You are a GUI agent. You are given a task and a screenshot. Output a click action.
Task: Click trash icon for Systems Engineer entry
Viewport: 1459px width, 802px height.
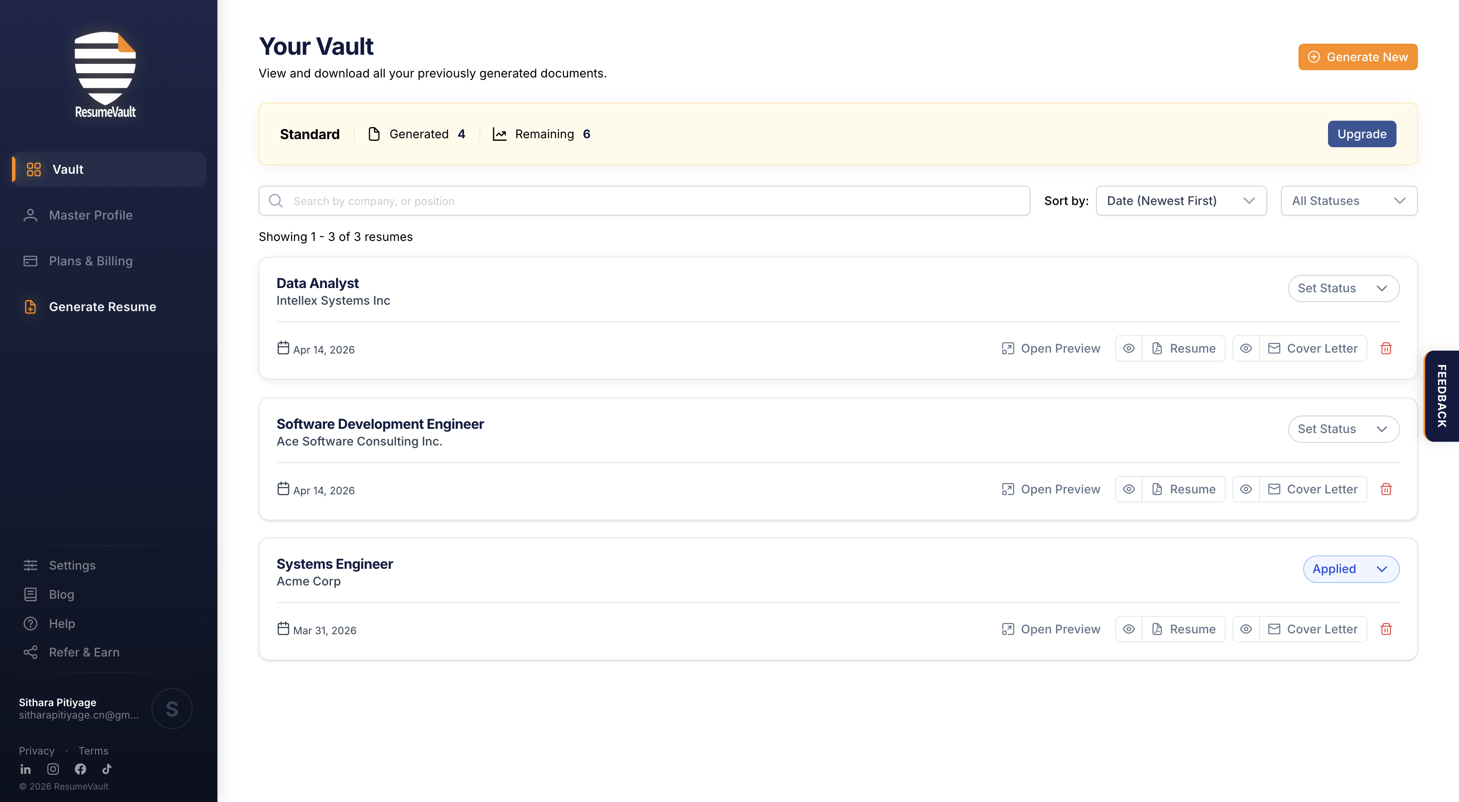coord(1386,629)
